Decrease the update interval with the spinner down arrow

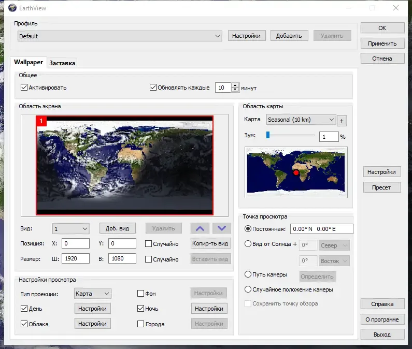[x=235, y=90]
